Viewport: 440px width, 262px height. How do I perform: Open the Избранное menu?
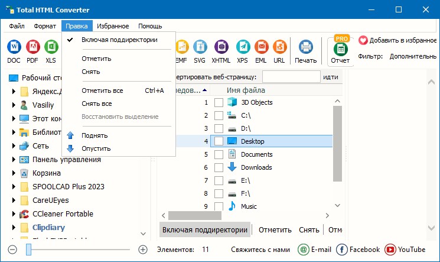(113, 26)
